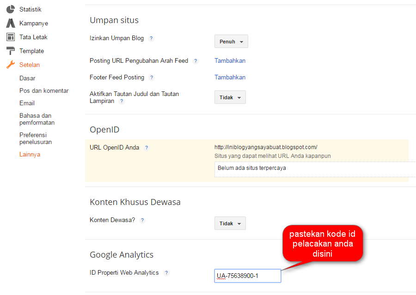
Task: Open help for Posting URL Pengubahan Arah Feed
Action: click(x=196, y=61)
